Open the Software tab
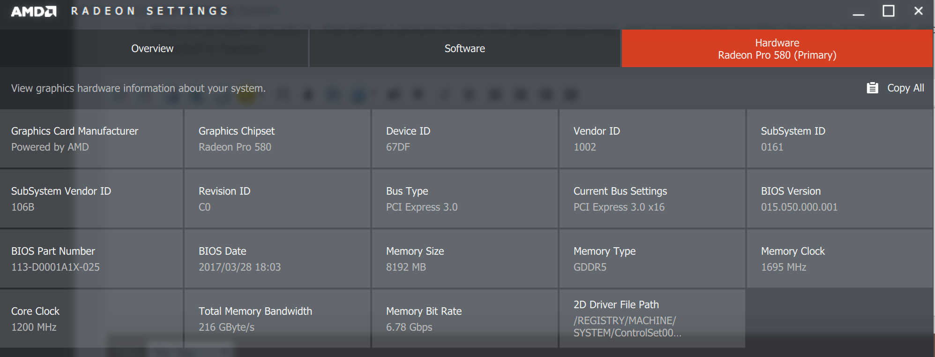 (x=464, y=48)
